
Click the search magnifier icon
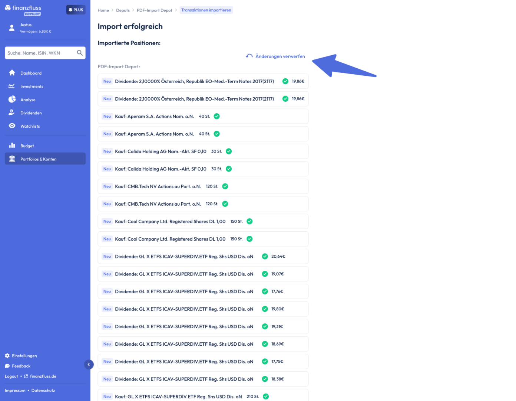[80, 53]
